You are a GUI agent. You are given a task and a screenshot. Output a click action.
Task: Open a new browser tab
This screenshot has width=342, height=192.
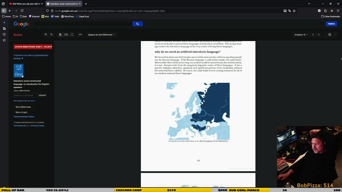tap(86, 4)
